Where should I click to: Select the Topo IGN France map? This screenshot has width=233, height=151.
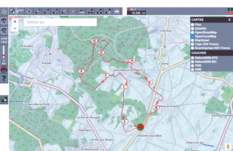coord(193,44)
